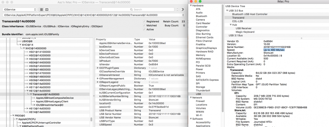Image resolution: width=329 pixels, height=127 pixels.
Task: Click the iMac Pro window zoom button
Action: (x=200, y=1)
